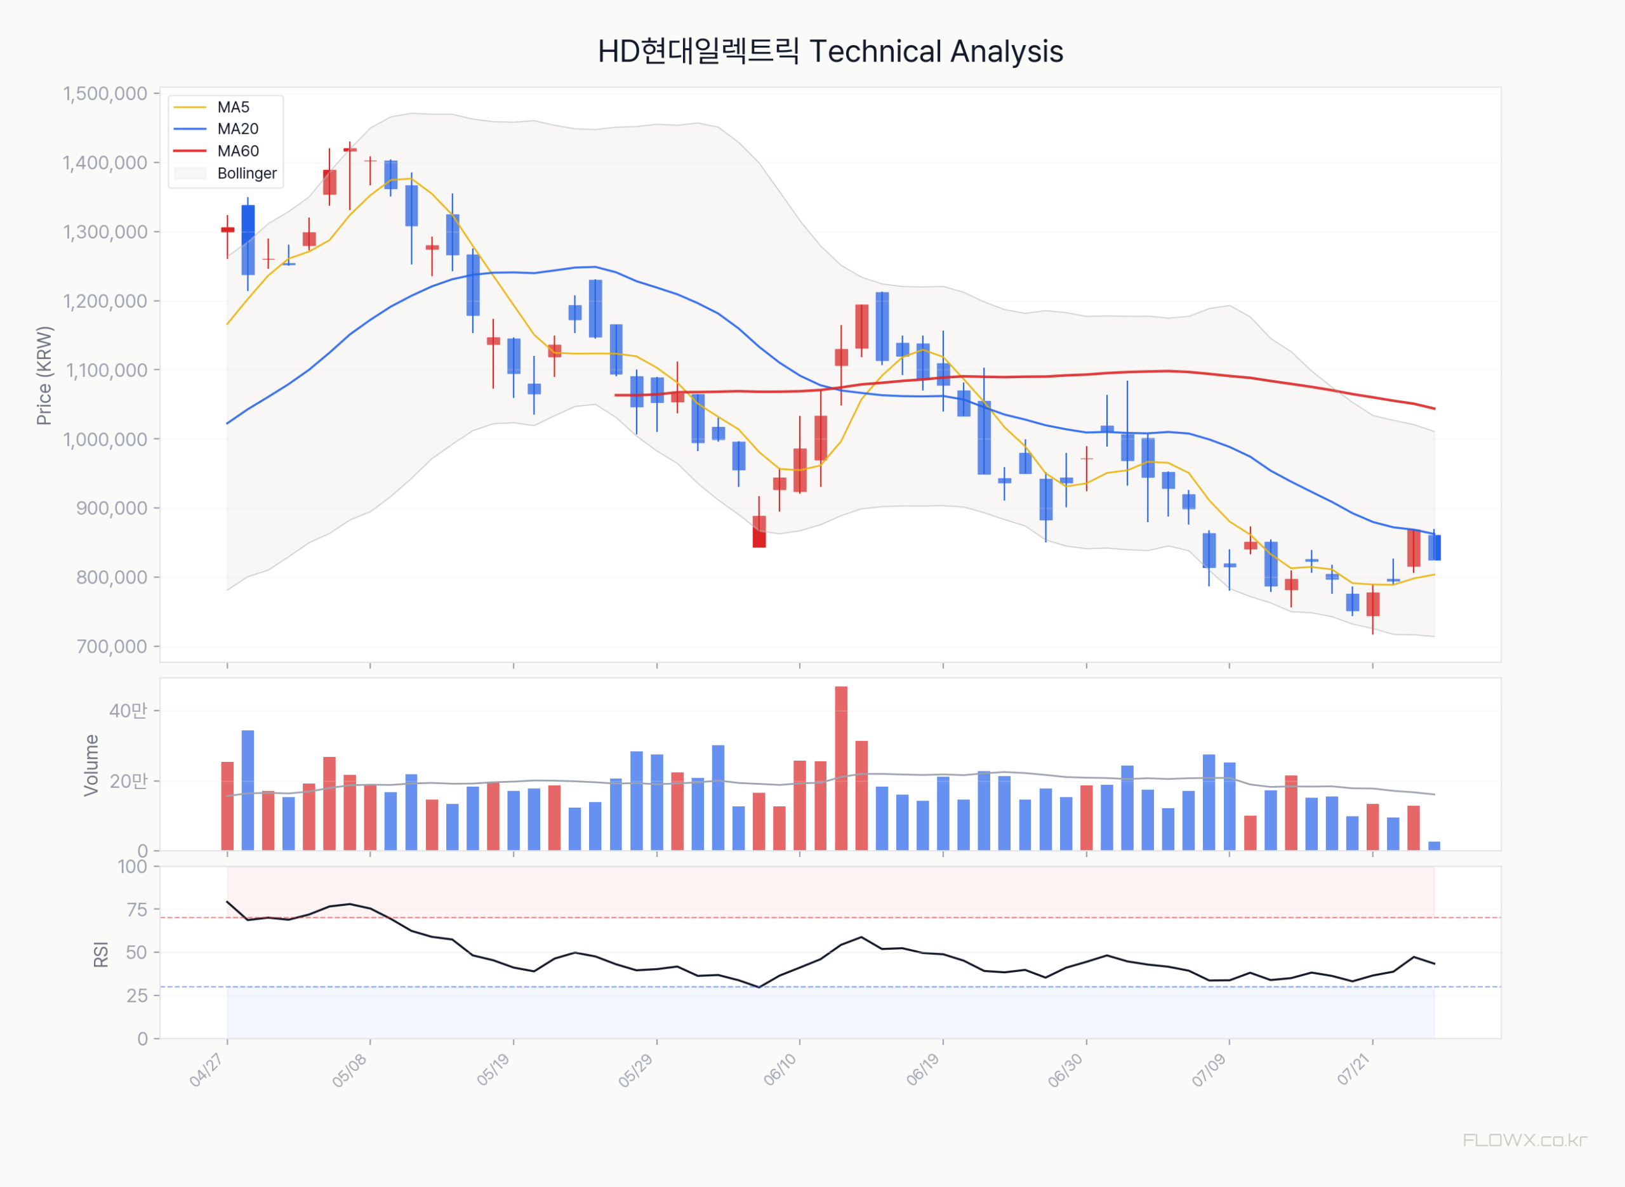Select the Bollinger legend label
The image size is (1625, 1187).
[x=246, y=174]
